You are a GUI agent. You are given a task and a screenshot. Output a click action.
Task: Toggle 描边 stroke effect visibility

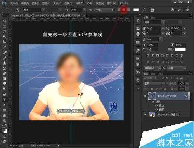157,105
